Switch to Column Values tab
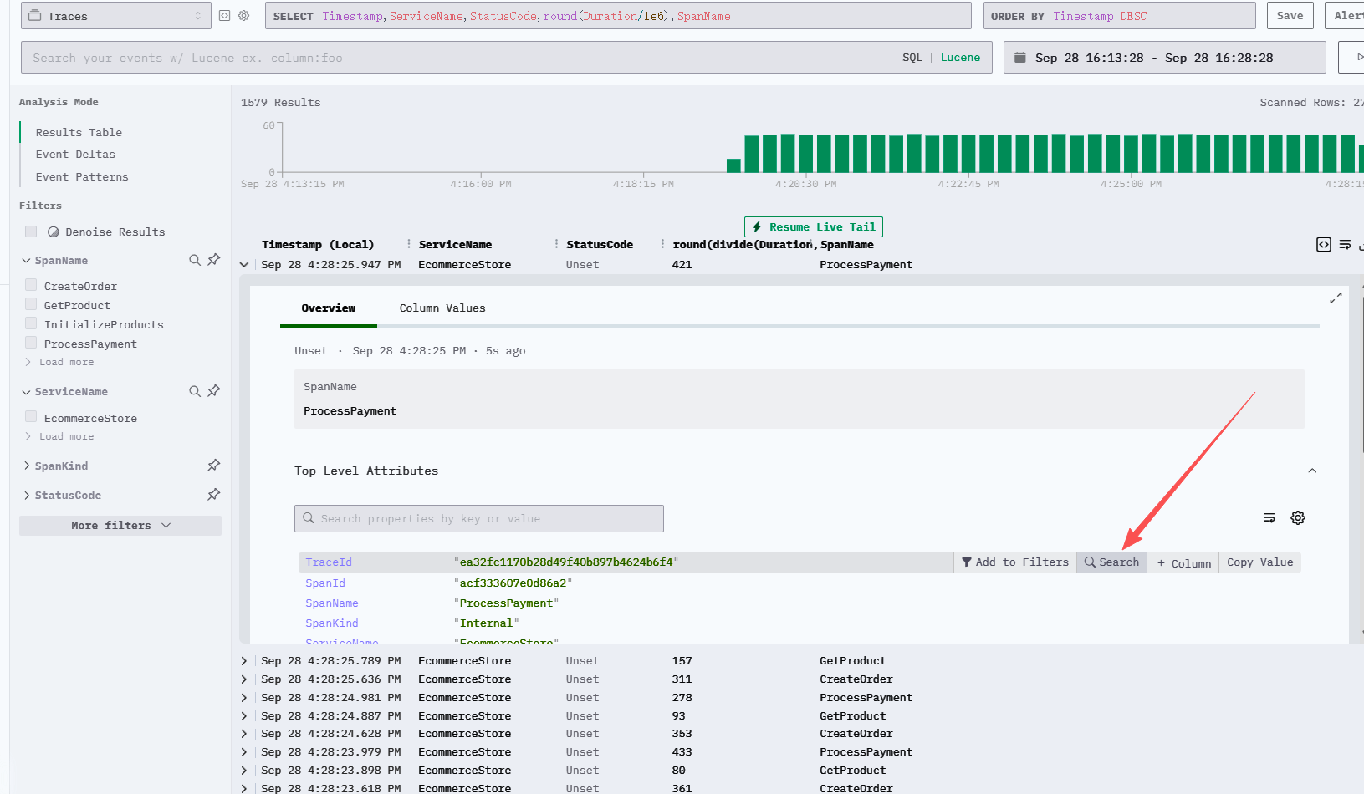This screenshot has width=1364, height=794. tap(442, 308)
